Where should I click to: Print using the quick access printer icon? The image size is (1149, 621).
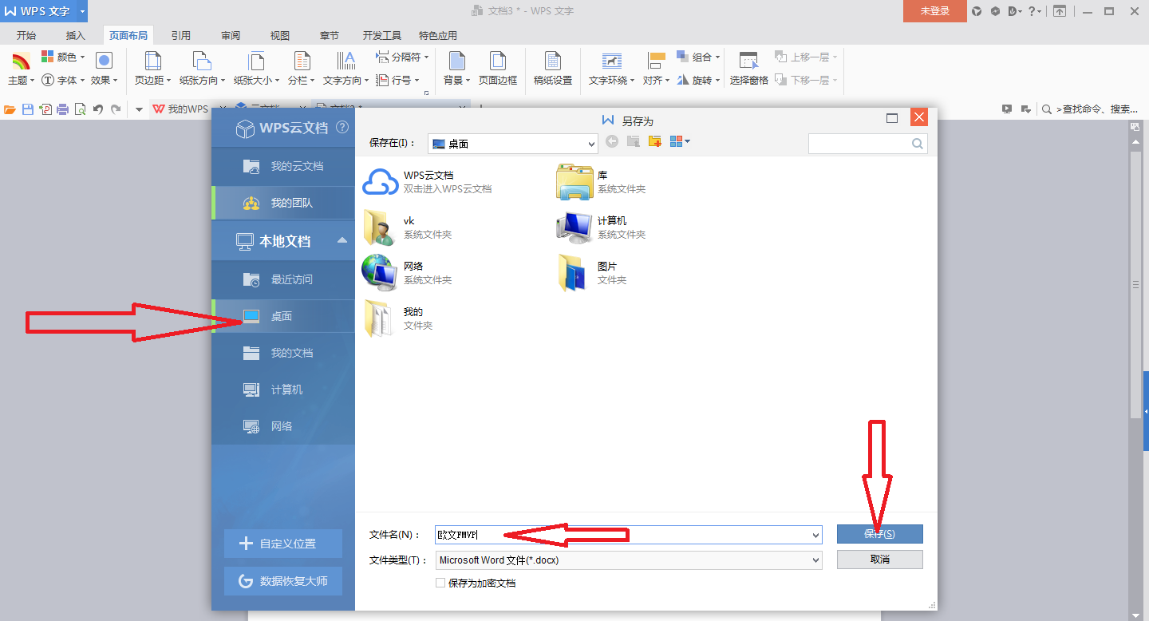63,109
